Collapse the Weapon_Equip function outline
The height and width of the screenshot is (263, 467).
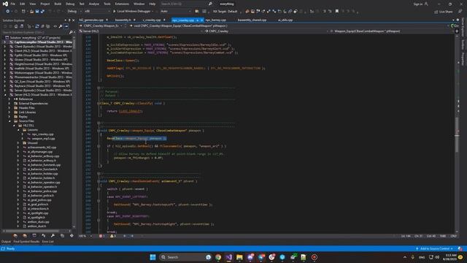(99, 131)
